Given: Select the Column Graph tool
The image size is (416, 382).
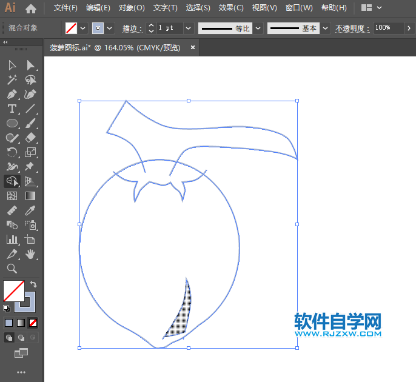Looking at the screenshot, I should (12, 240).
